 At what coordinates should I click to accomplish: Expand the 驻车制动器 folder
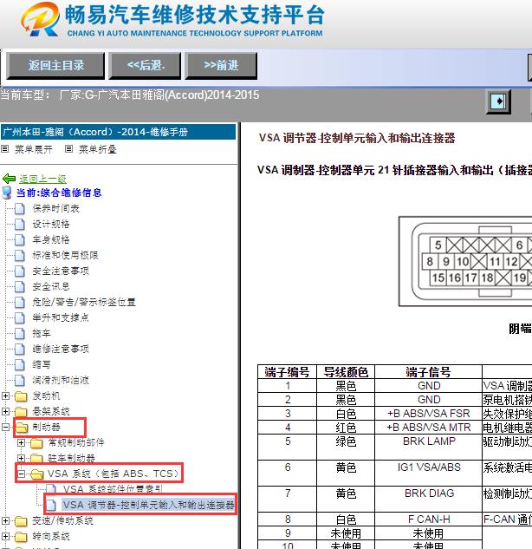(x=21, y=458)
